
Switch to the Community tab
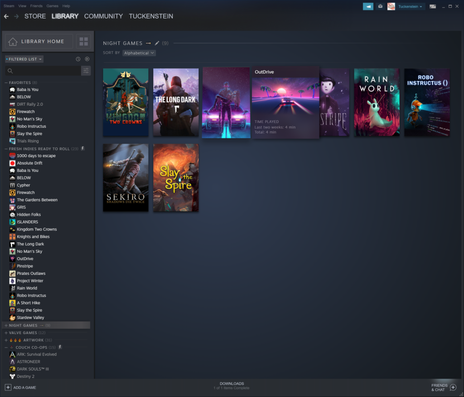coord(103,16)
